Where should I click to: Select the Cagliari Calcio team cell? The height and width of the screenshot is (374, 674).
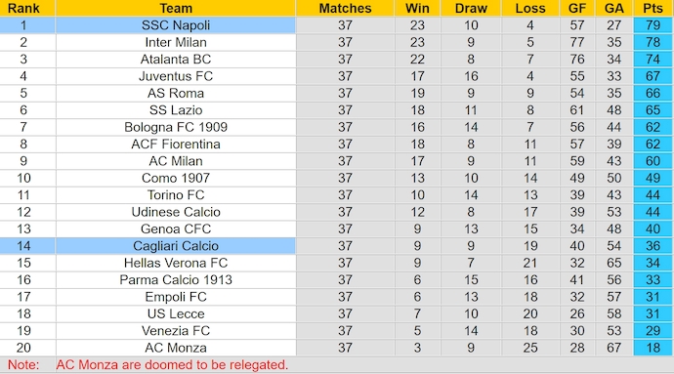(176, 246)
